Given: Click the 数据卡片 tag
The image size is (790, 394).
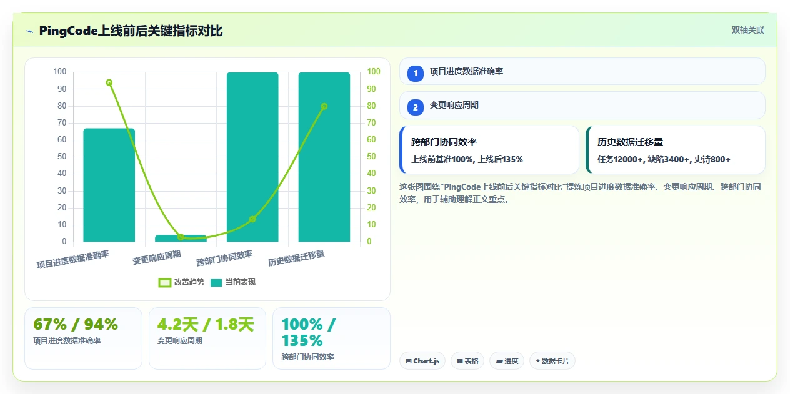Looking at the screenshot, I should click(552, 361).
